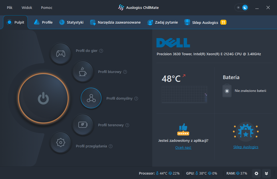Select the Profil biurowy label
Viewport: 277px width, 179px height.
tap(110, 72)
